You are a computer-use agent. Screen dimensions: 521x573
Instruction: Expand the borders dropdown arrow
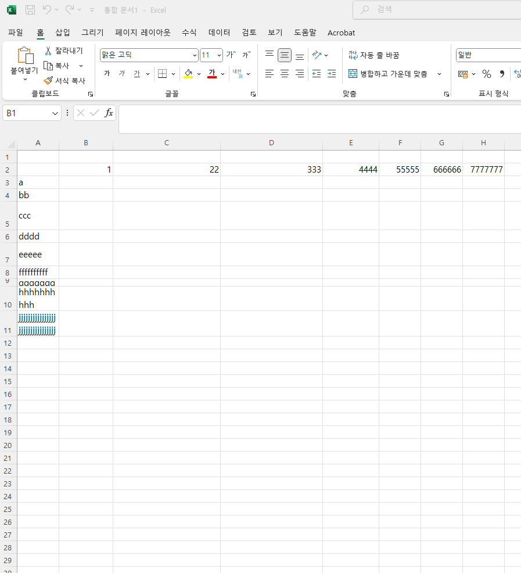tap(173, 74)
